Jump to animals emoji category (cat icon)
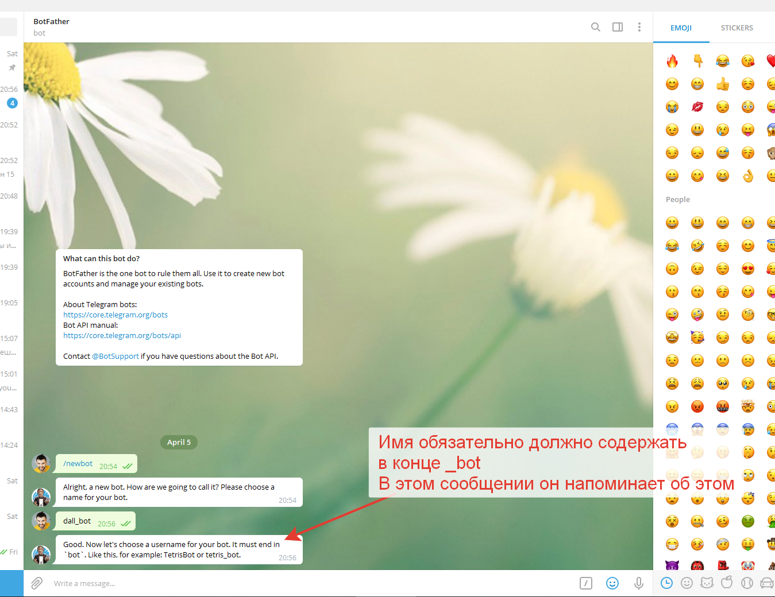Screen dimensions: 775x597 (x=707, y=583)
